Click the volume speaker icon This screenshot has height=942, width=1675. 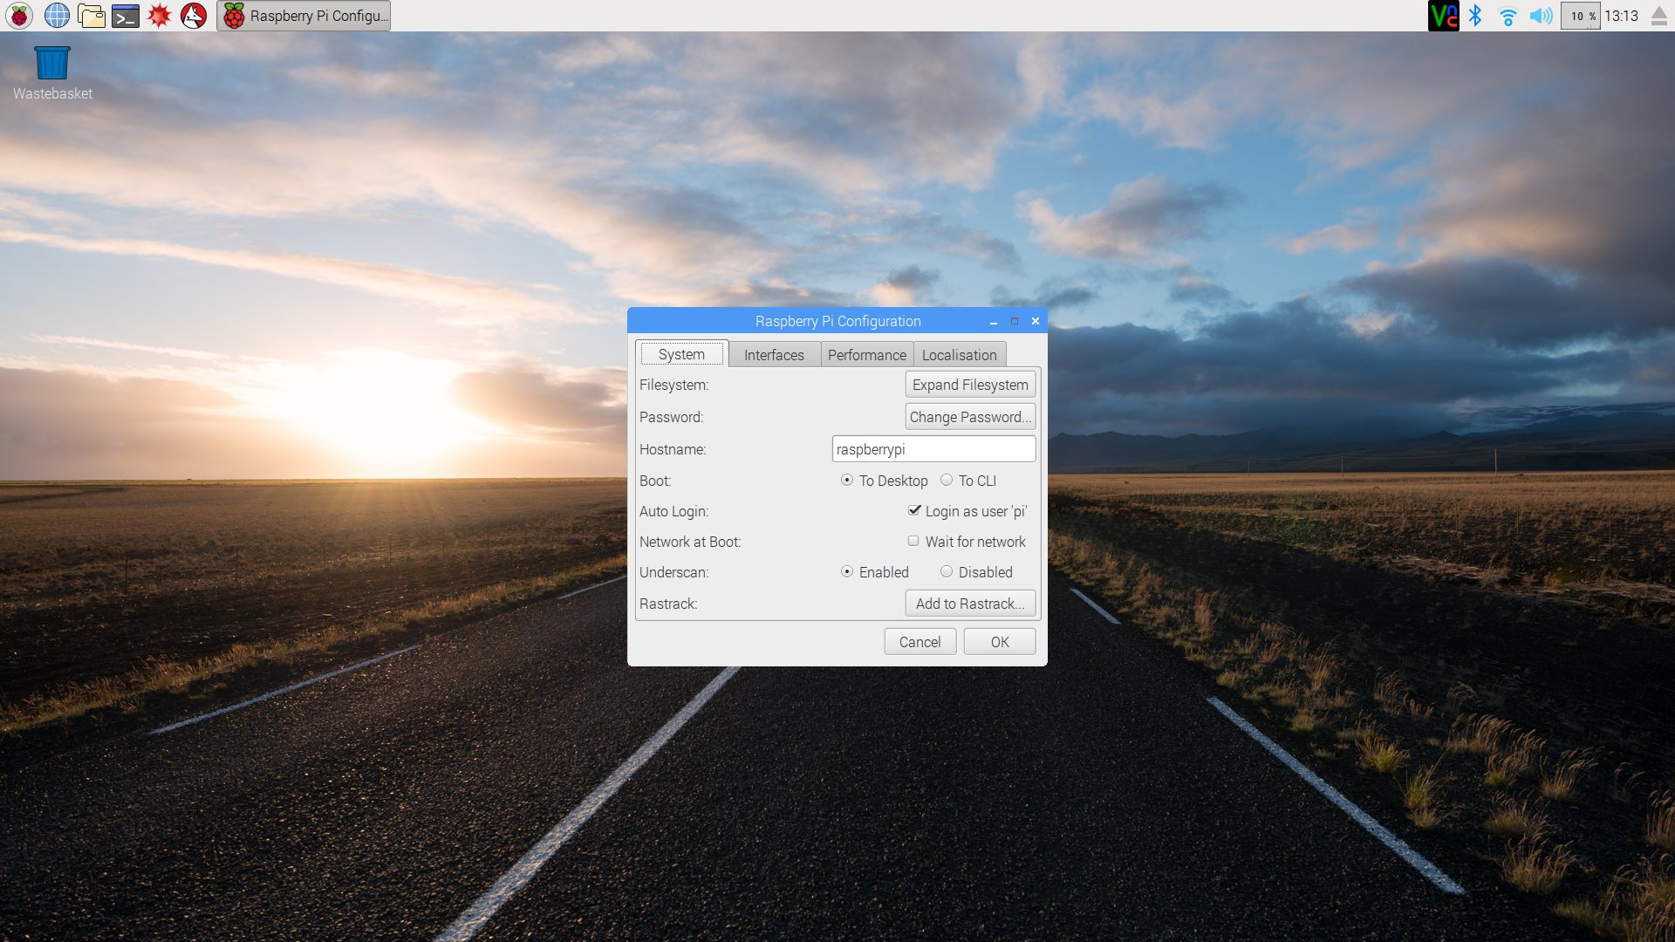[1541, 16]
